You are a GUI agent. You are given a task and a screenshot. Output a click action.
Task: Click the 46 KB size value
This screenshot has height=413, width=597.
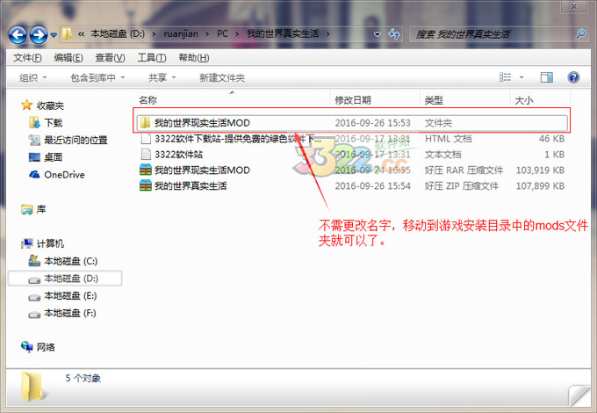coord(551,139)
